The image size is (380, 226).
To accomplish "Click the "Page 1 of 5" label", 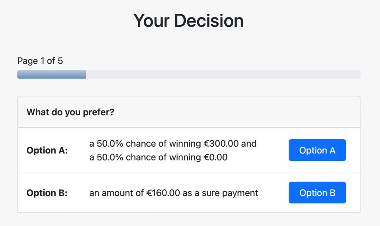I will click(x=40, y=61).
